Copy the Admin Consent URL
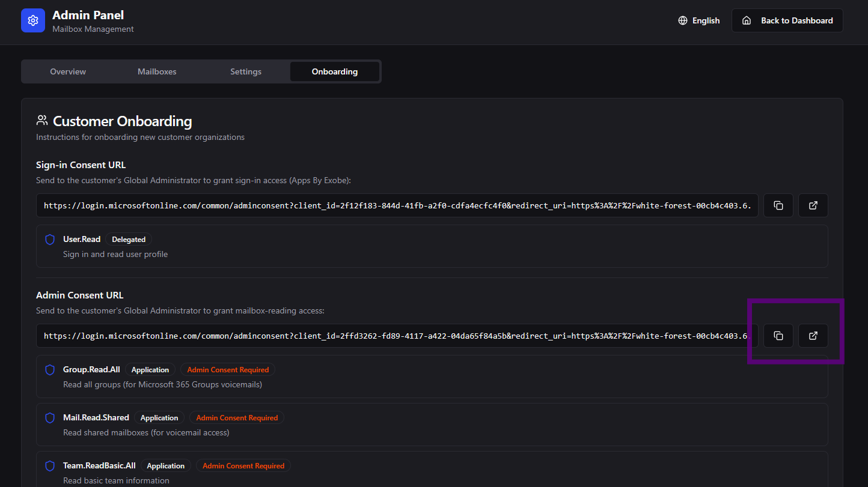The width and height of the screenshot is (868, 487). point(778,336)
